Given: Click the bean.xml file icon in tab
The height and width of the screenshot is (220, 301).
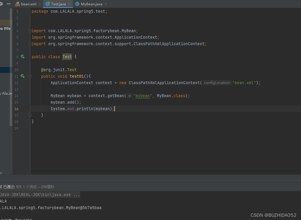Looking at the screenshot, I should (x=17, y=4).
